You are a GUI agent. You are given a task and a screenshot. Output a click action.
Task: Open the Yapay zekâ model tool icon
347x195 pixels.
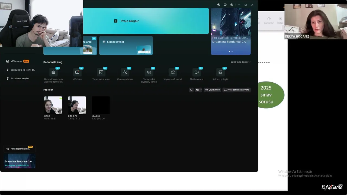[x=173, y=72]
